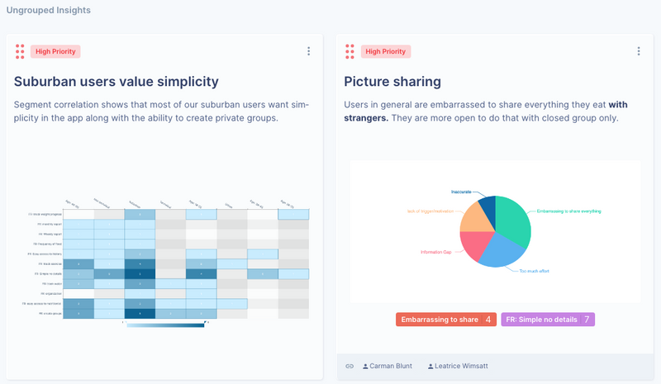Click Ungrouped Insights section heading

coord(49,10)
